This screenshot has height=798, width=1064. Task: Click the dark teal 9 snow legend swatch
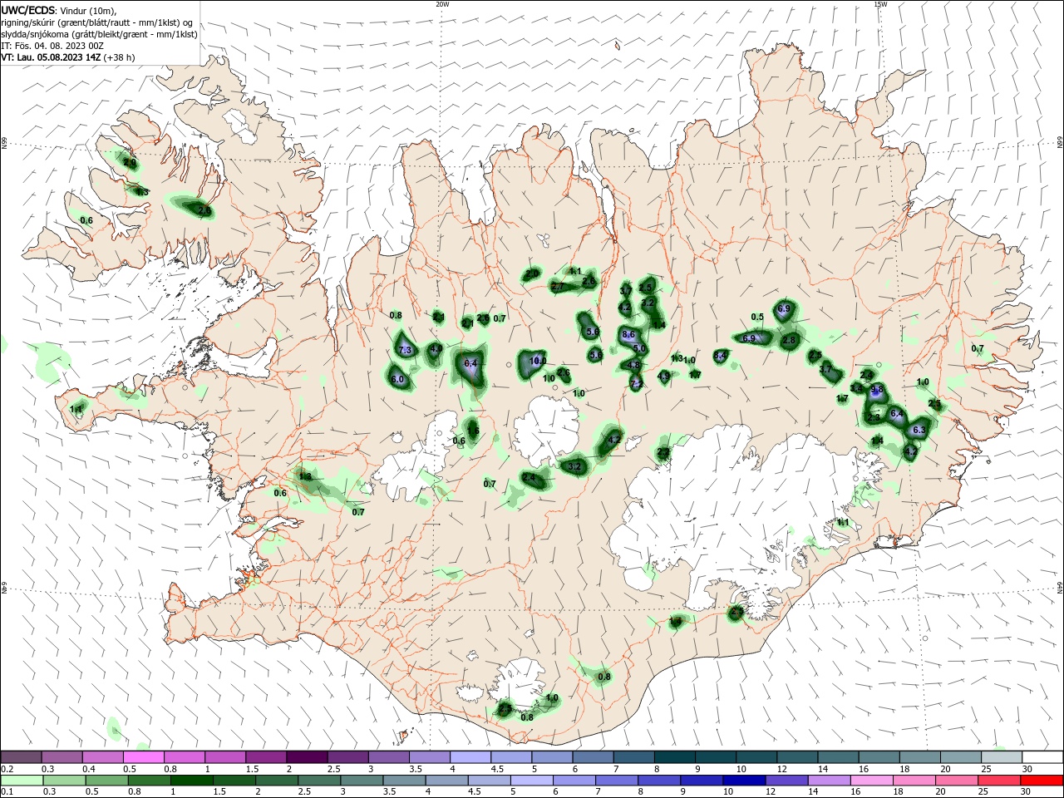(x=717, y=756)
